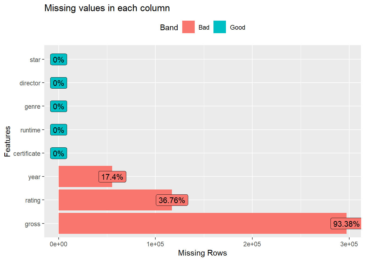The height and width of the screenshot is (261, 365).
Task: Click the 0% label in the runtime row
Action: pos(58,130)
